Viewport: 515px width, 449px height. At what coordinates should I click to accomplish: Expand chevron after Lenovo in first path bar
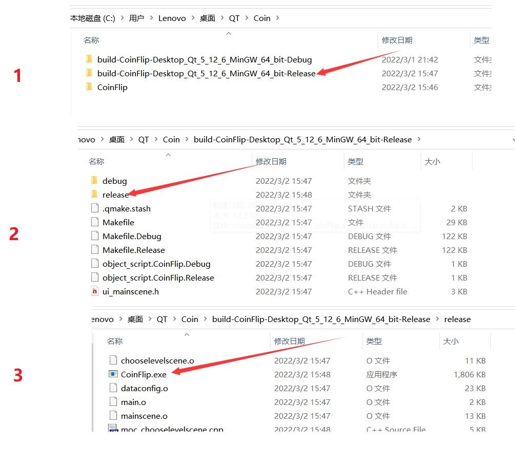pyautogui.click(x=193, y=18)
